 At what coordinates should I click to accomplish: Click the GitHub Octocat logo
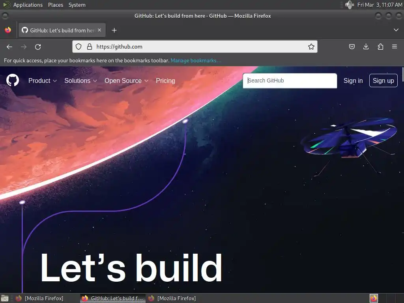(x=13, y=80)
